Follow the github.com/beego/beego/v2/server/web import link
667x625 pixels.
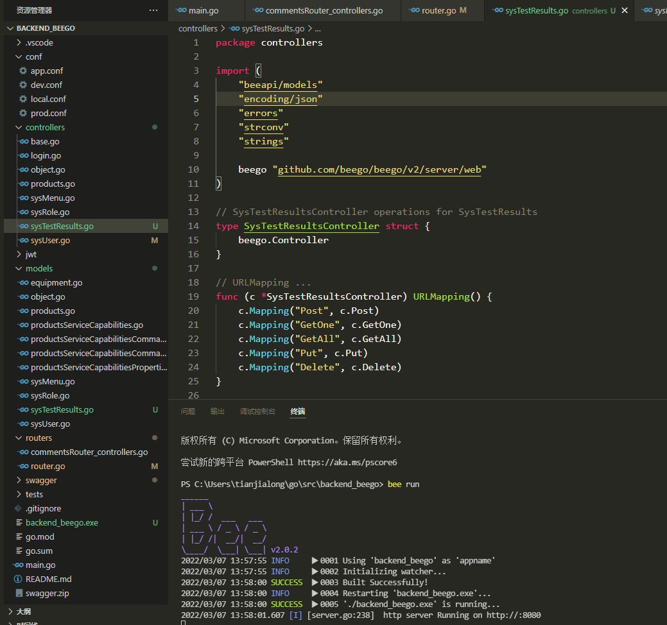pyautogui.click(x=379, y=169)
